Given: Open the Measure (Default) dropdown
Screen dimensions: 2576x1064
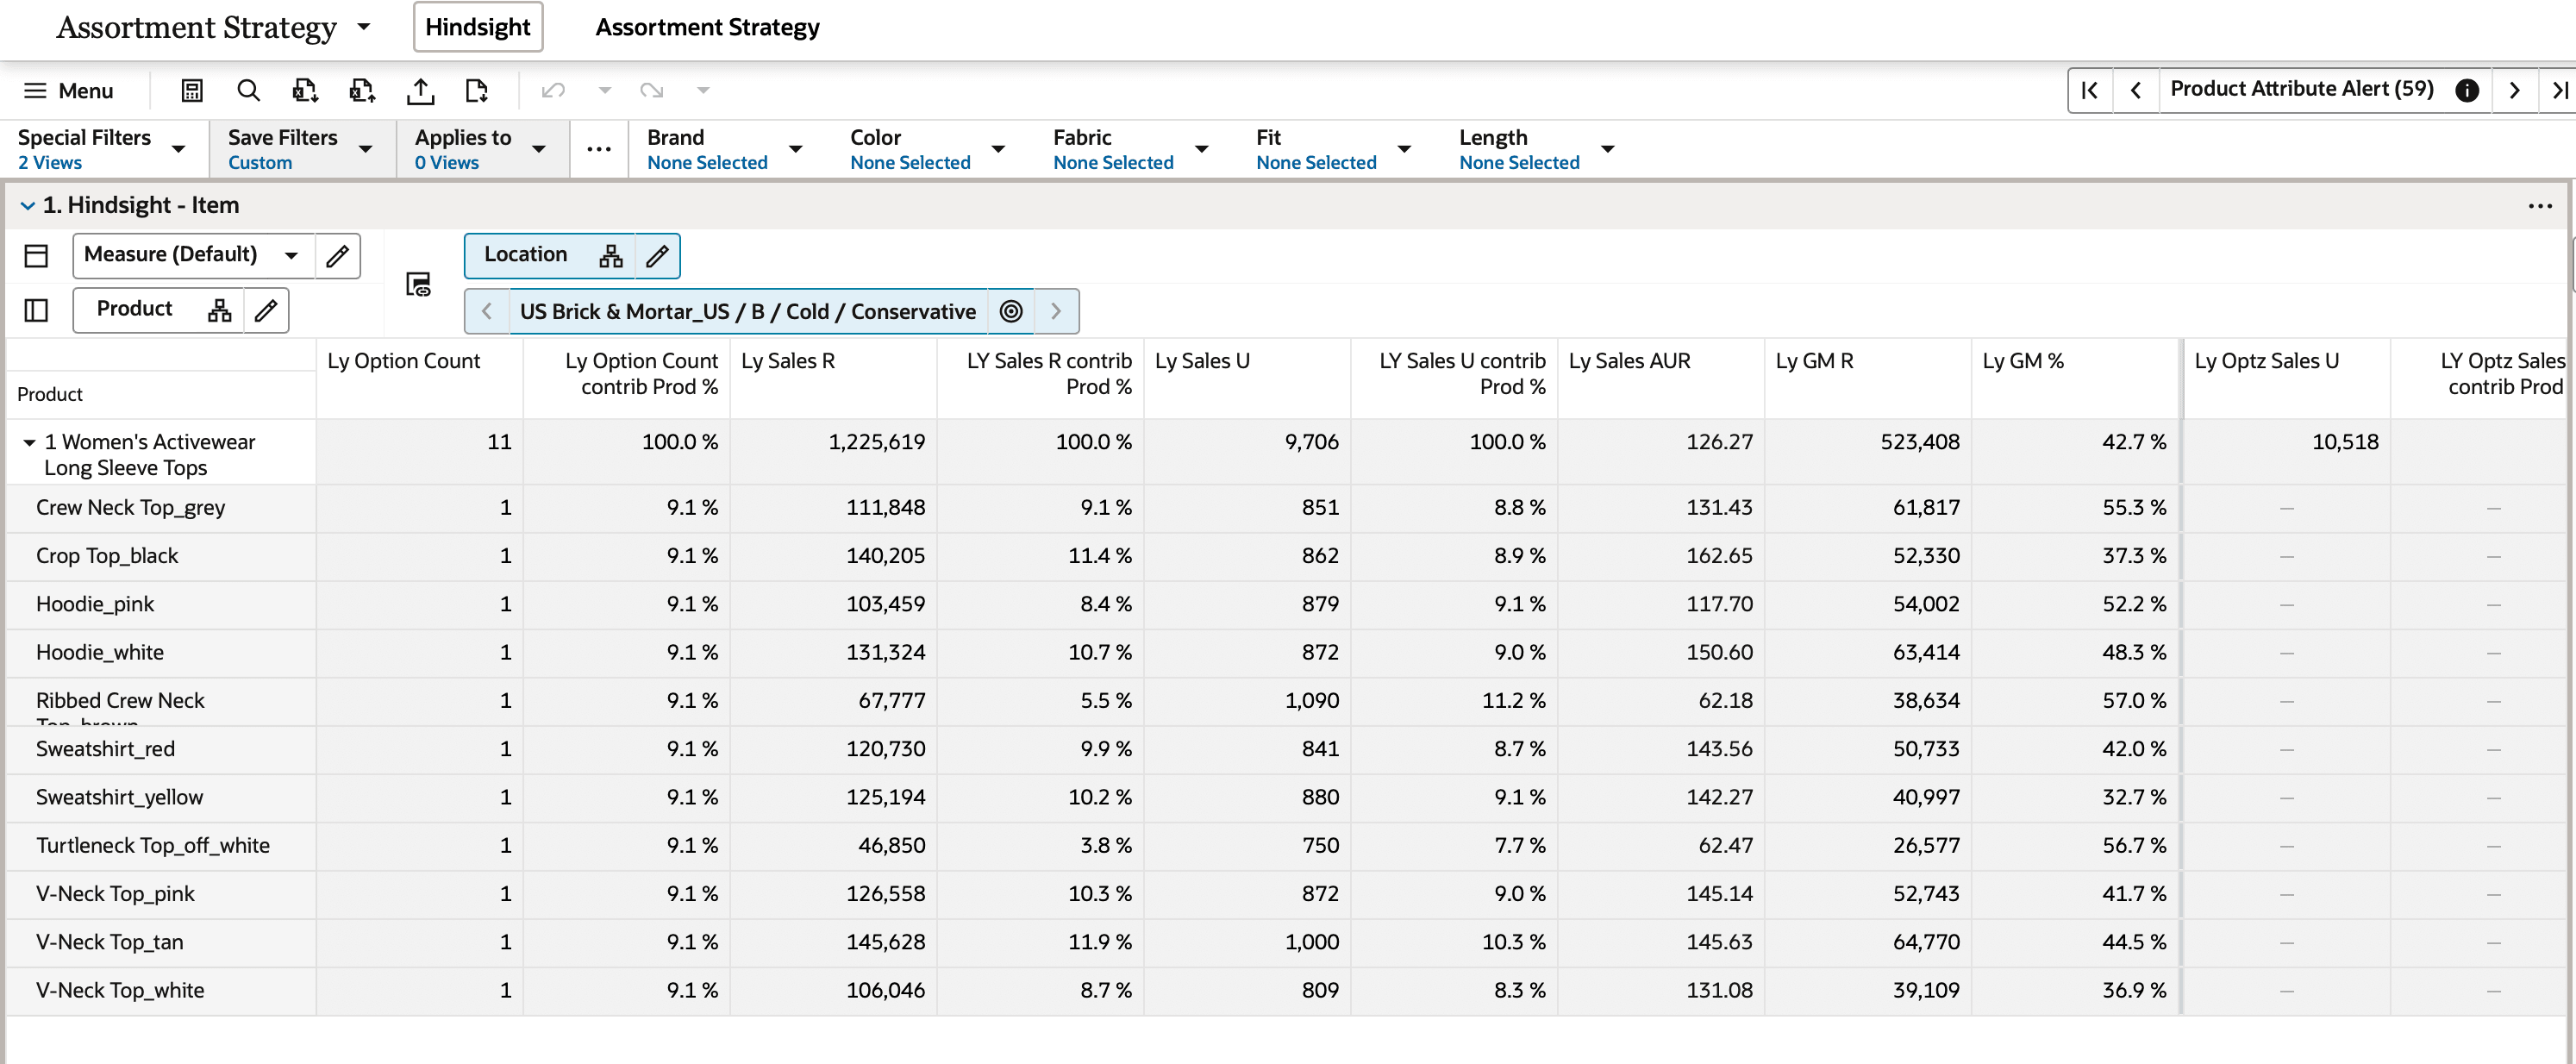Looking at the screenshot, I should click(291, 255).
